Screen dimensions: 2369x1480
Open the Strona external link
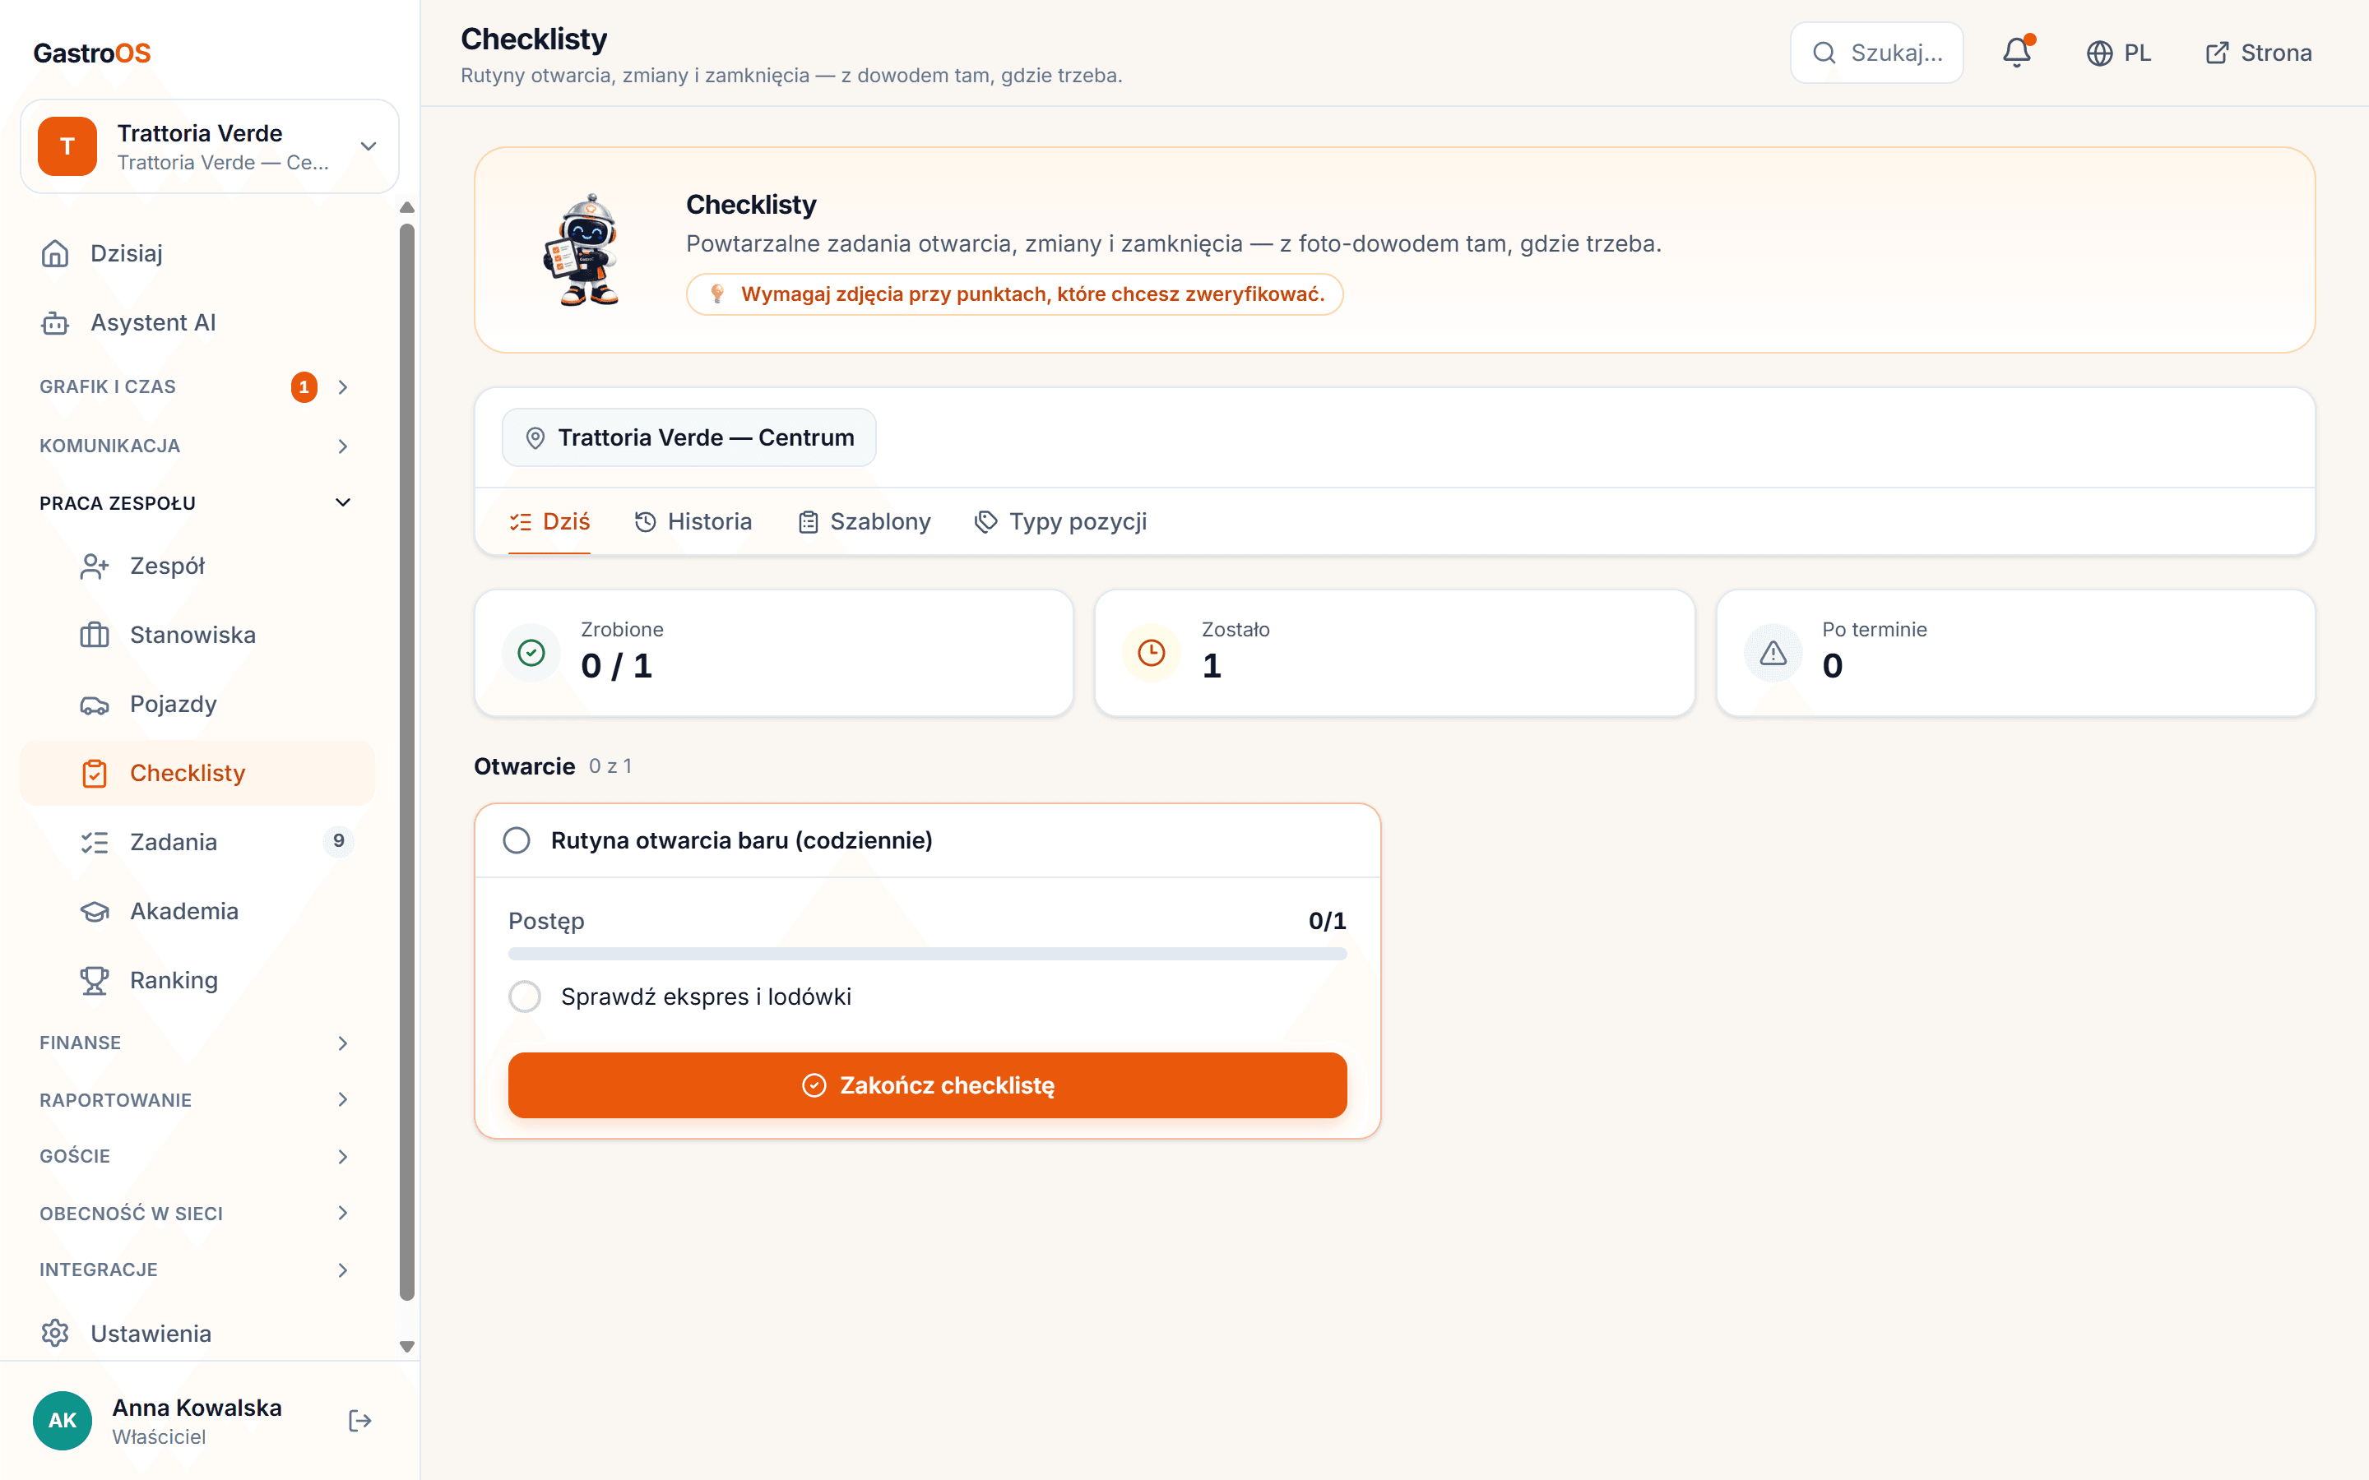[x=2257, y=53]
